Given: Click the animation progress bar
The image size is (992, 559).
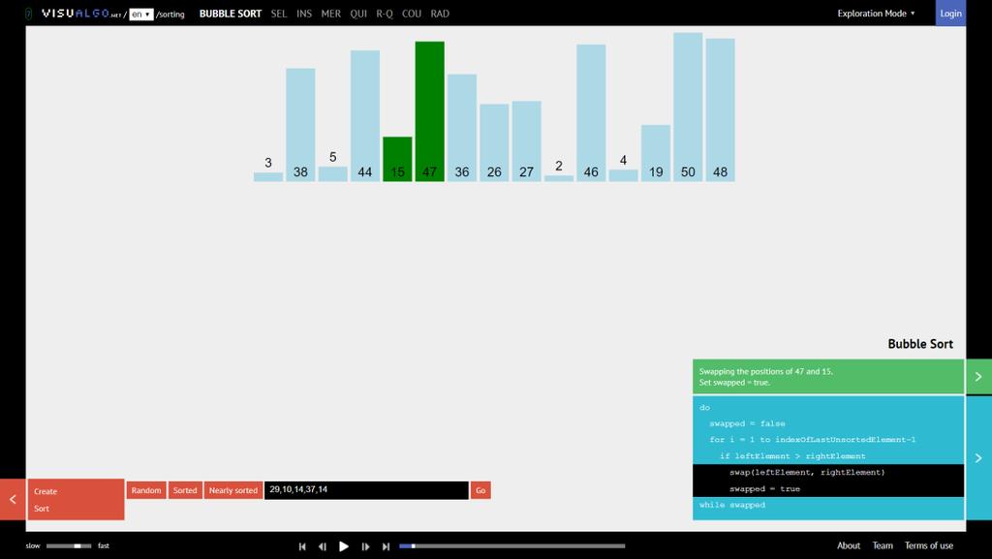Looking at the screenshot, I should click(512, 545).
